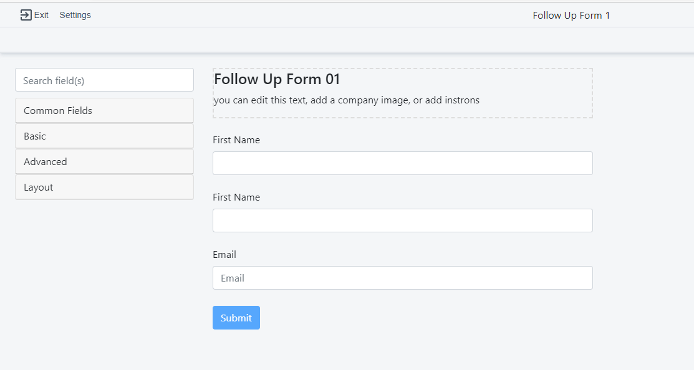This screenshot has height=370, width=694.
Task: Click into the second First Name input
Action: click(x=402, y=221)
